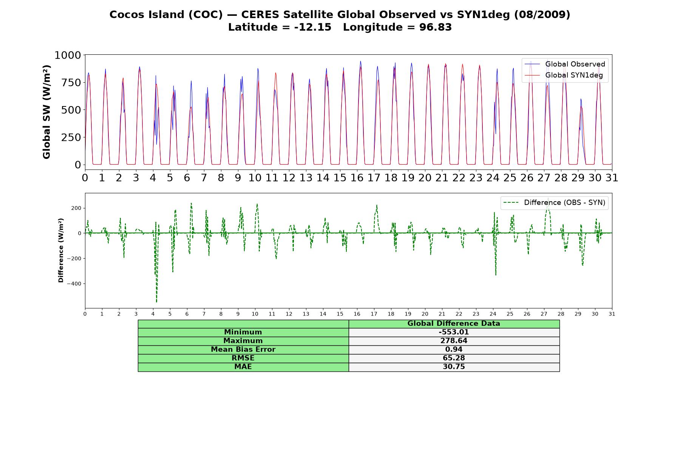The height and width of the screenshot is (453, 680).
Task: Click the Global SYN1deg legend entry
Action: click(564, 75)
